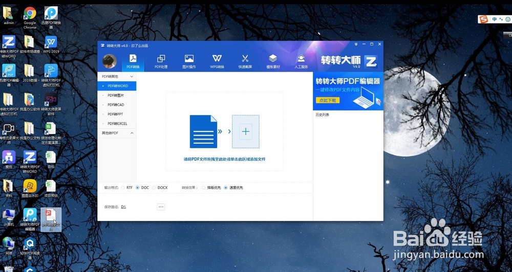Open the window options menu arrow
Image resolution: width=512 pixels, height=272 pixels.
click(x=356, y=44)
